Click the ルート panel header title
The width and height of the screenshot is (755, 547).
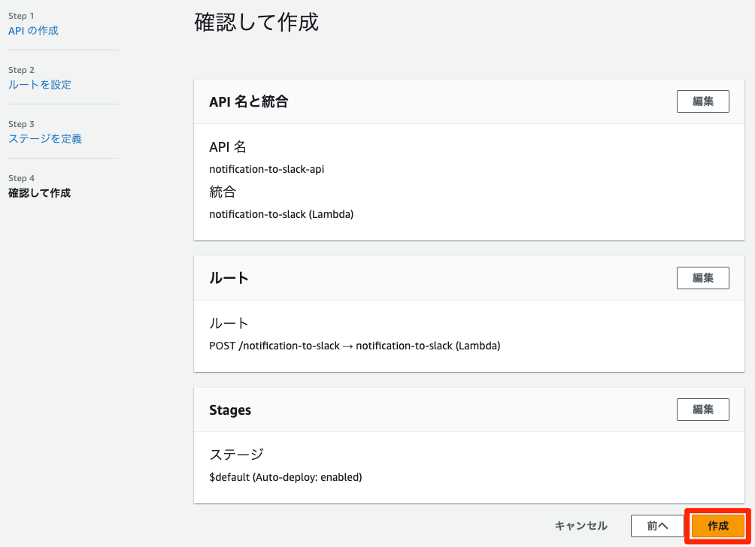tap(229, 278)
